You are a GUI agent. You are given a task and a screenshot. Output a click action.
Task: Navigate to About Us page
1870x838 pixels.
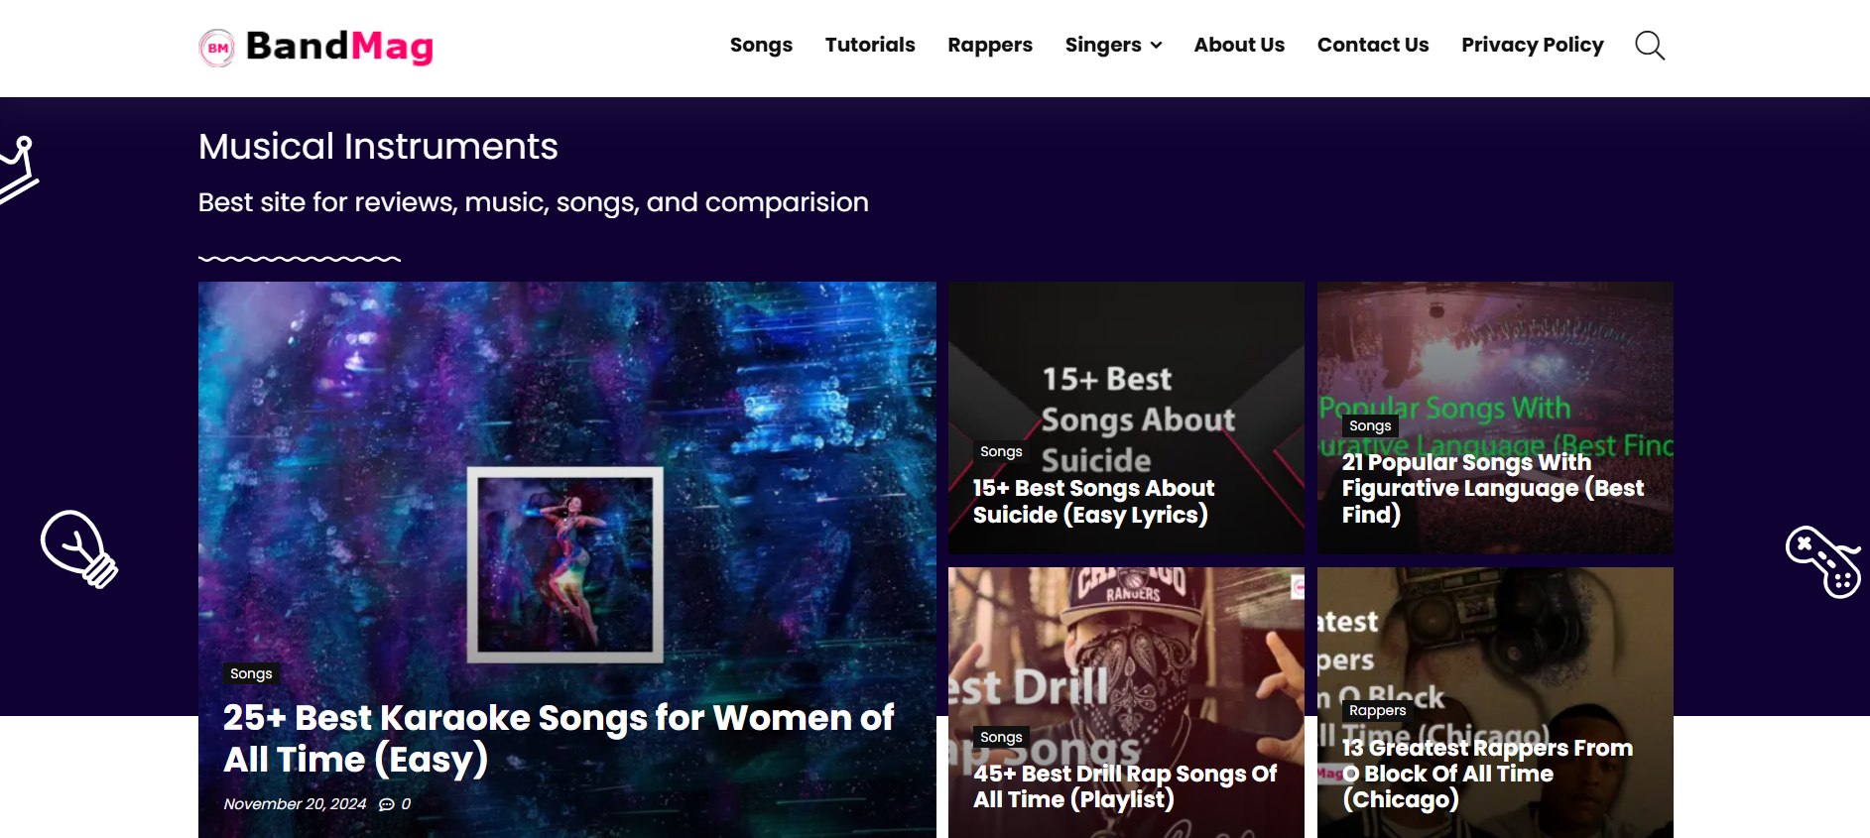click(x=1238, y=46)
